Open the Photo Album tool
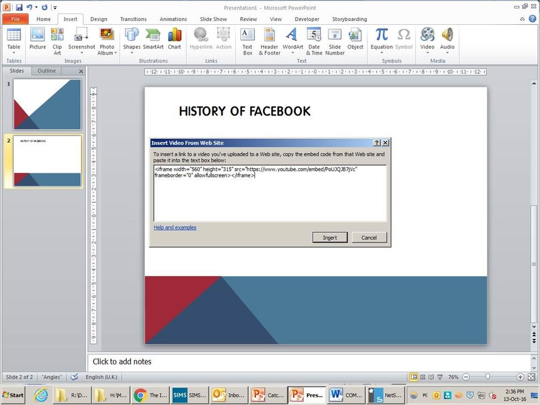 click(107, 41)
